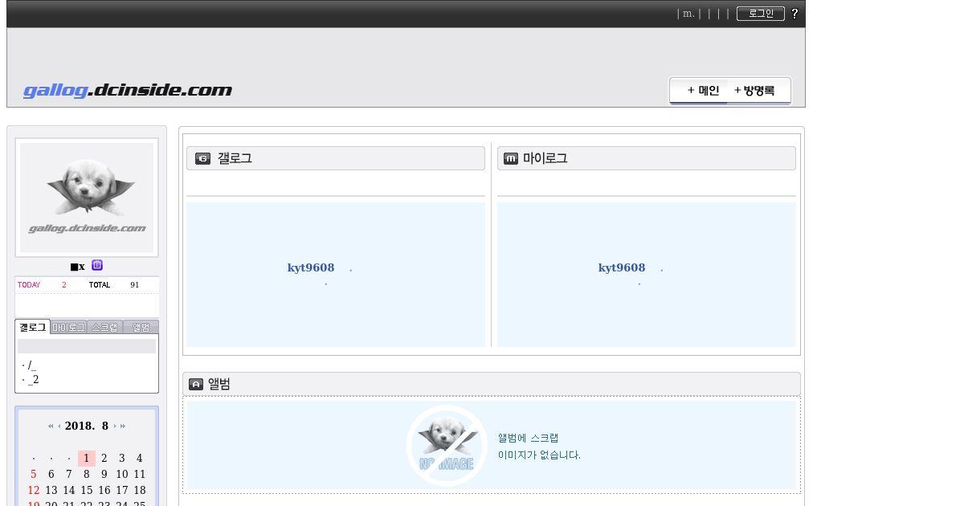Go to next month in calendar
The width and height of the screenshot is (964, 506).
[x=115, y=426]
